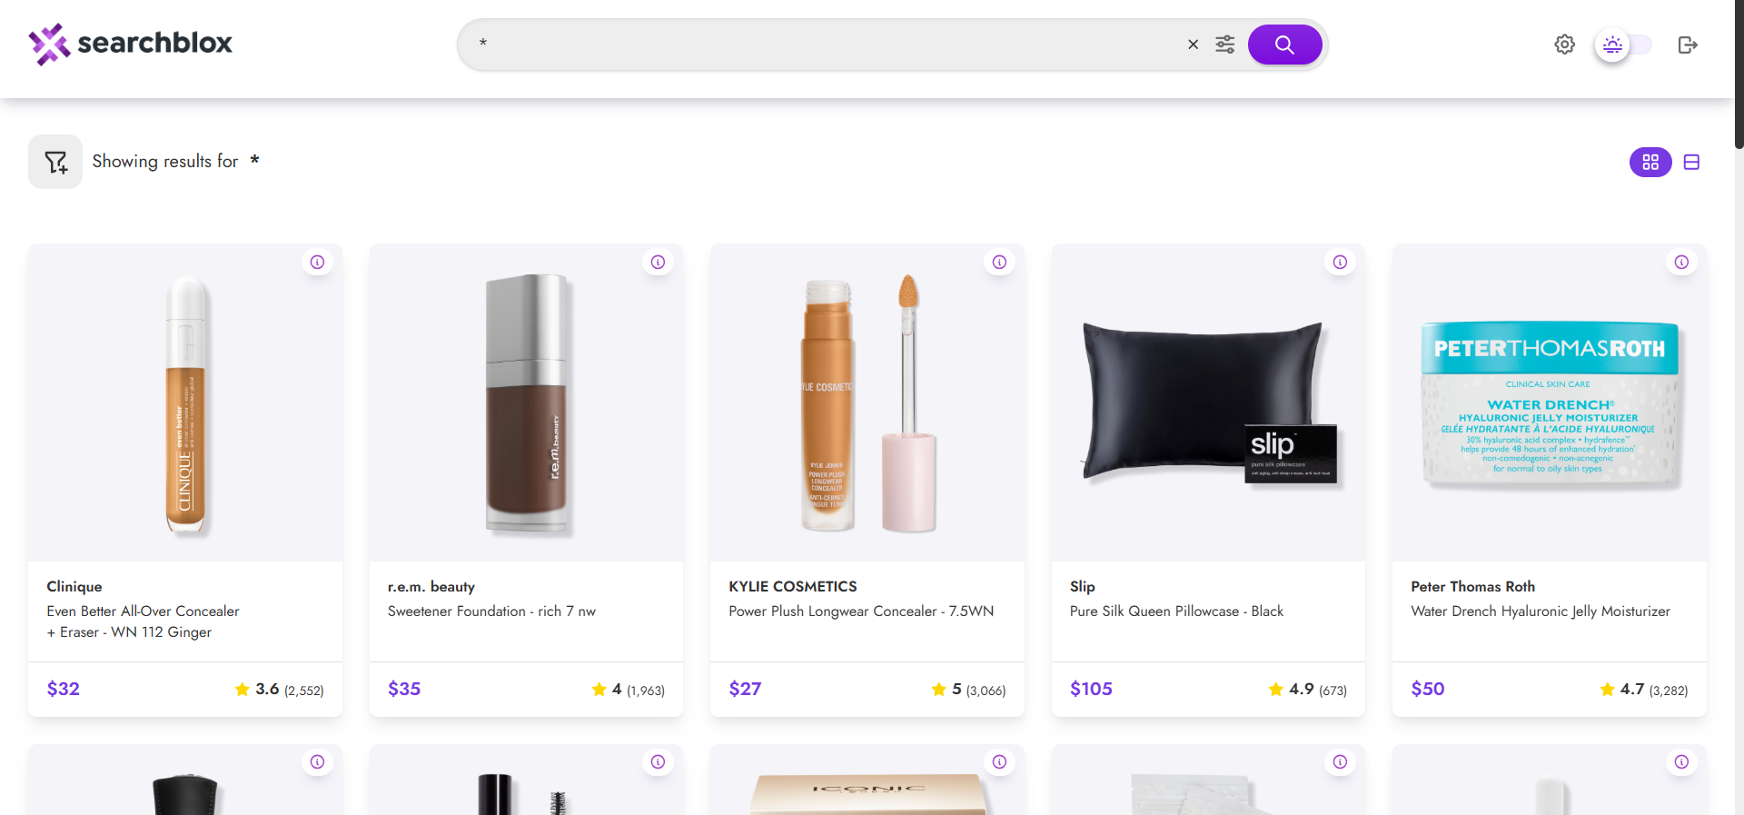This screenshot has height=815, width=1744.
Task: Click 'Power Plush Longwear Concealer - 7.5WN'
Action: tap(861, 611)
